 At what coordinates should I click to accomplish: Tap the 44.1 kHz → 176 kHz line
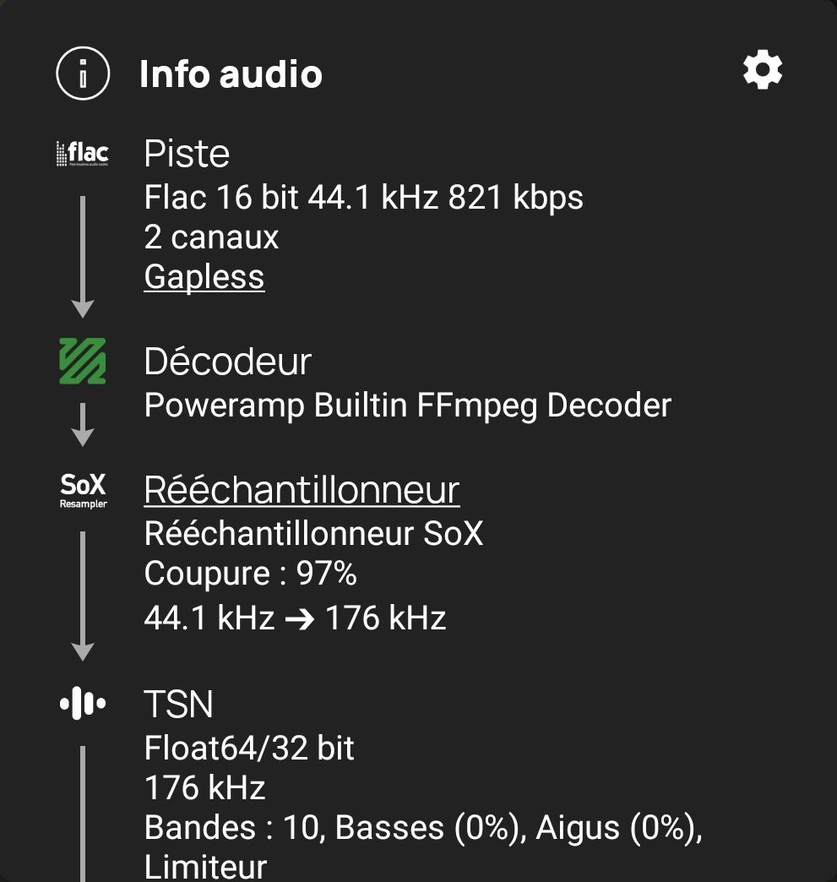[295, 618]
